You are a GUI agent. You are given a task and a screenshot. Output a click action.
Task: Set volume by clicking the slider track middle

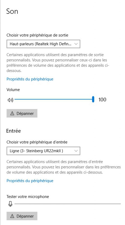pyautogui.click(x=54, y=99)
